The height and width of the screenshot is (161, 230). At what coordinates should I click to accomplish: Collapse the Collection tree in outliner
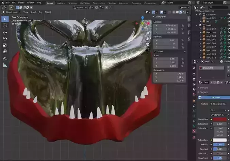click(197, 14)
